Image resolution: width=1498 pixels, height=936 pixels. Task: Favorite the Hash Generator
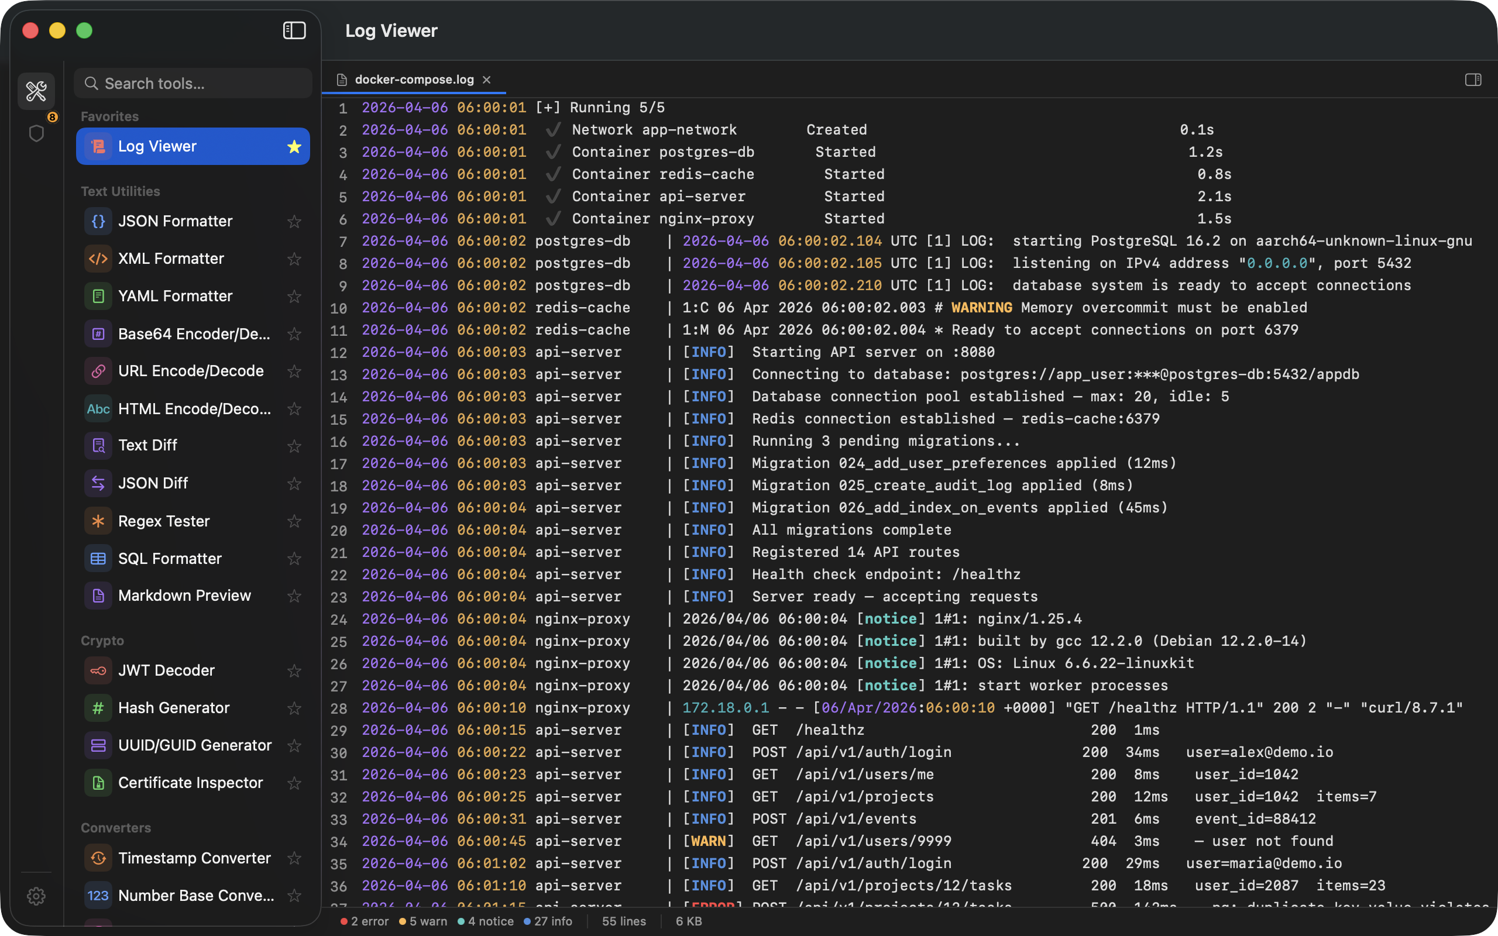click(x=295, y=708)
